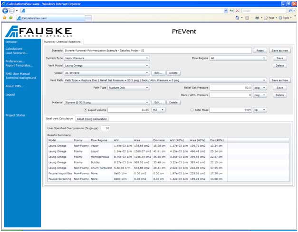
Task: Select the Liquid Volume radio button
Action: click(x=86, y=110)
